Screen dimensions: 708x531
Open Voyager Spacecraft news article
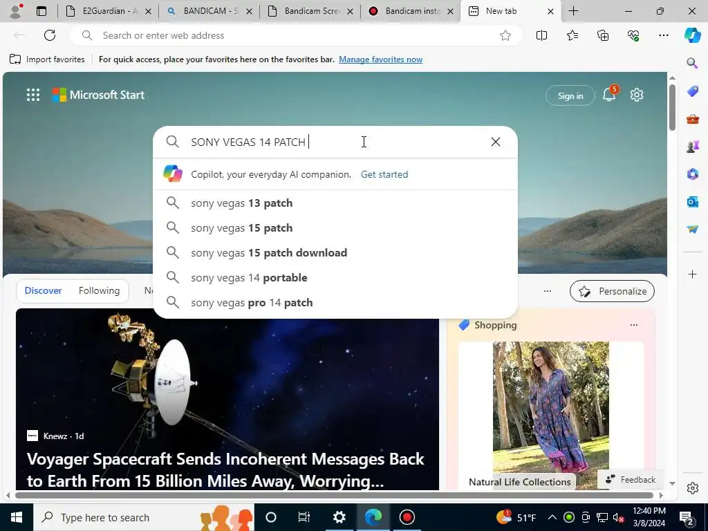click(227, 399)
